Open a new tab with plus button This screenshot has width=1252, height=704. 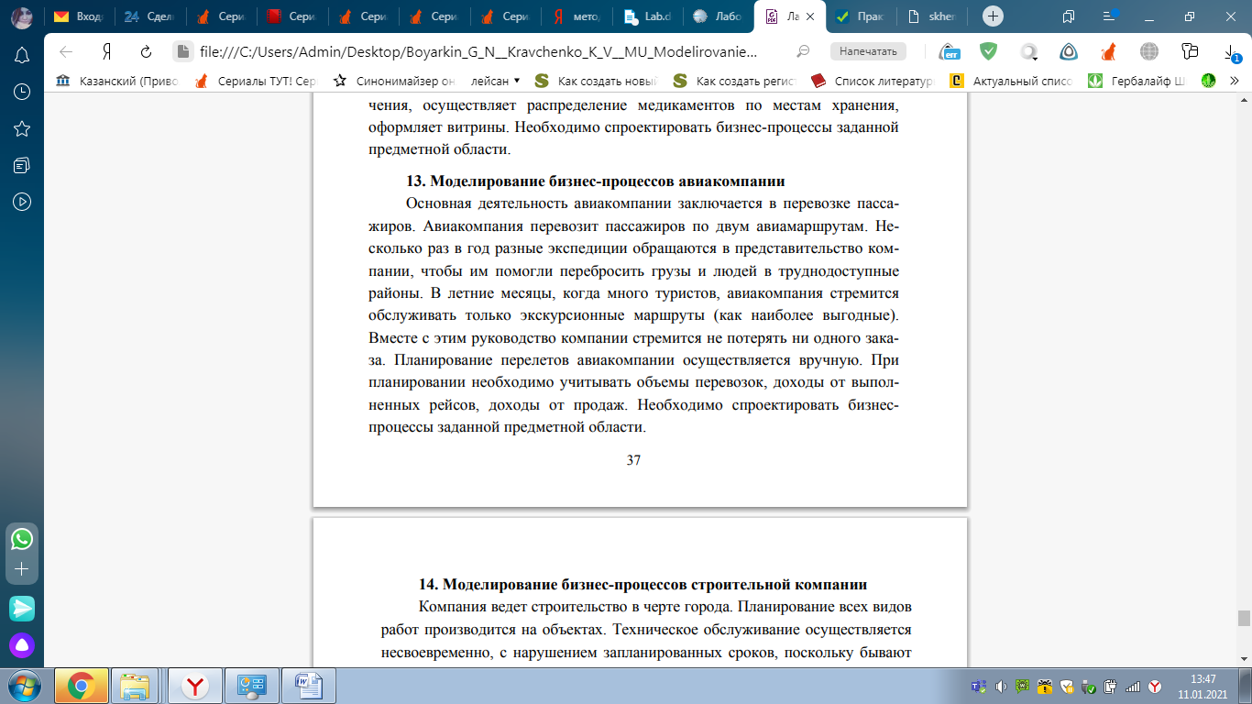[993, 16]
